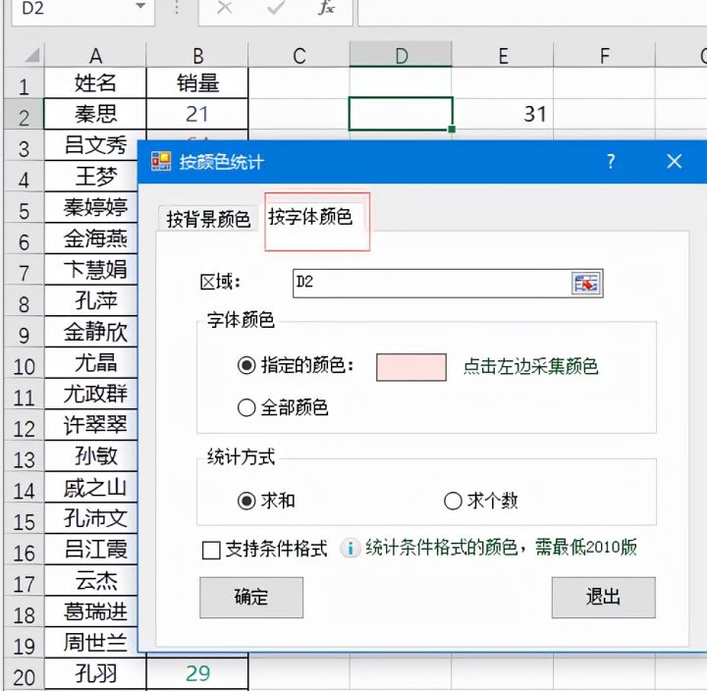
Task: Click cell containing 秦婷婷
Action: coord(91,207)
